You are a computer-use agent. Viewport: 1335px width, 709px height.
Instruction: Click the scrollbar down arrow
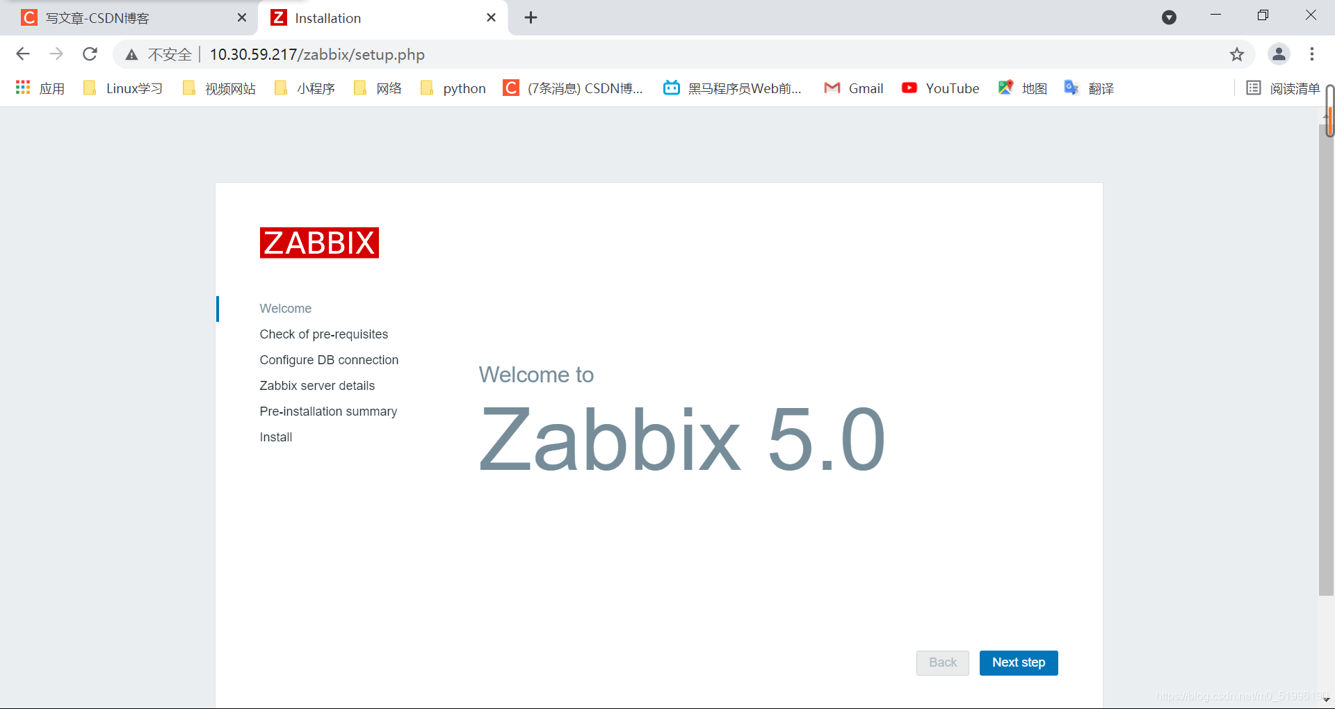(x=1327, y=700)
